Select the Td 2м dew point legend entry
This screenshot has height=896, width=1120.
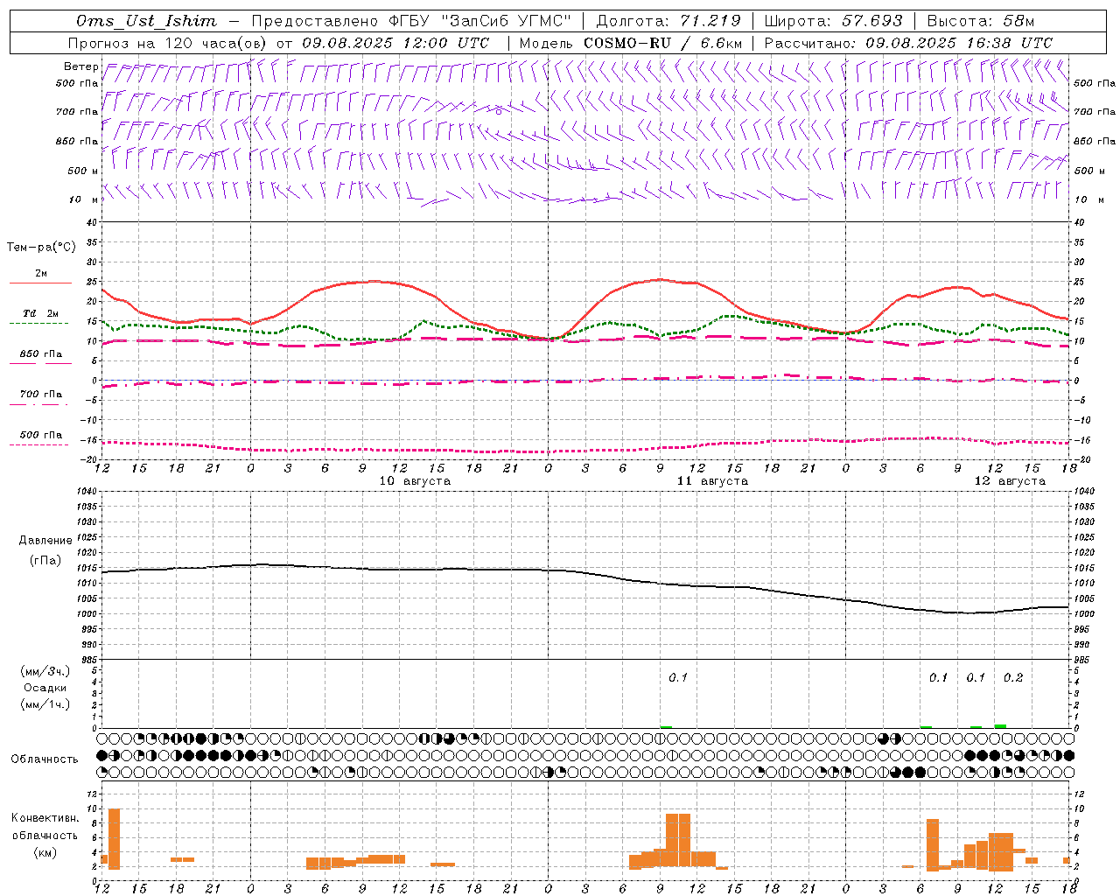pos(40,313)
